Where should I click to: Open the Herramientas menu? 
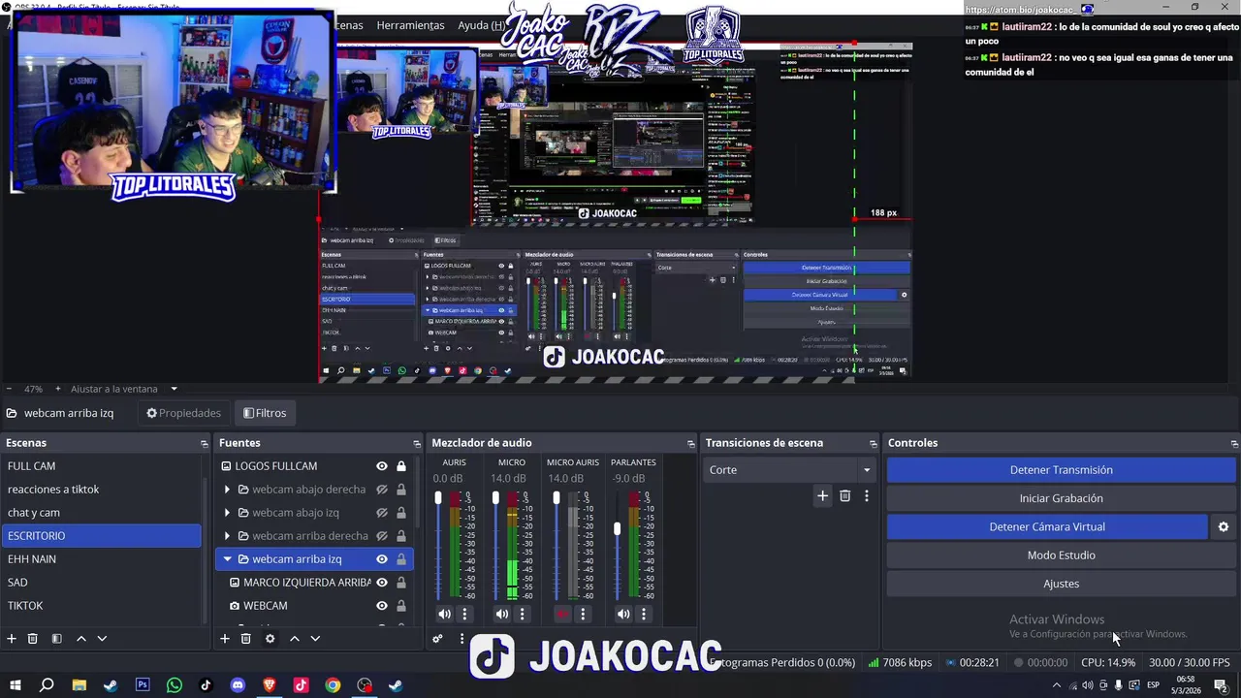[410, 25]
